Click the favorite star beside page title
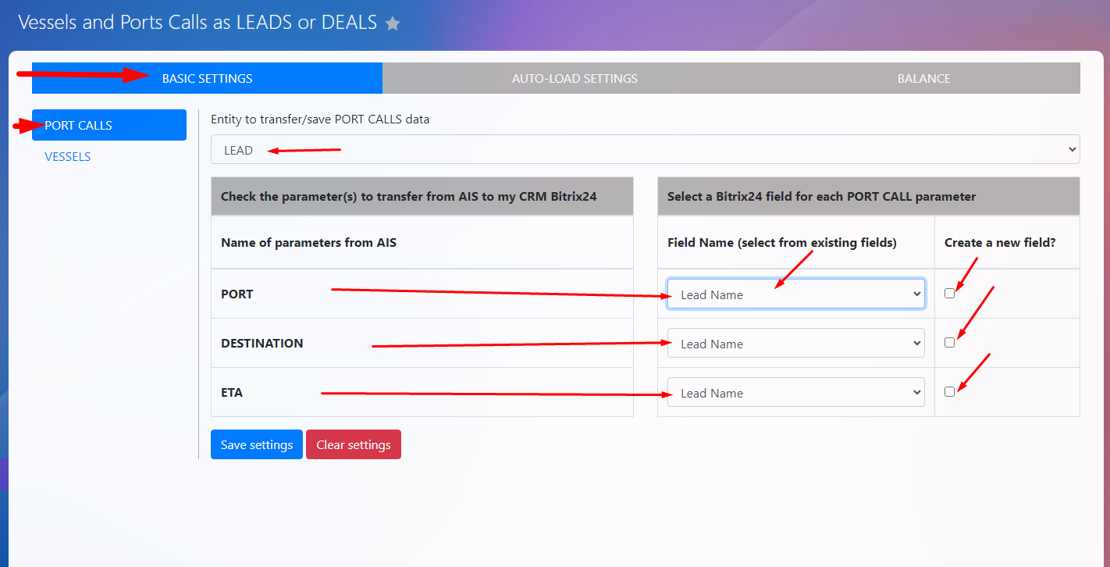Image resolution: width=1110 pixels, height=567 pixels. 393,23
